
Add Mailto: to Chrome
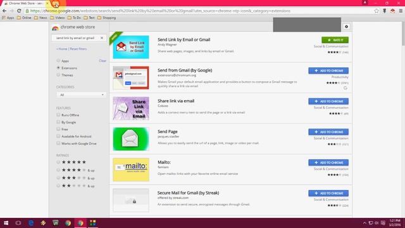coord(328,163)
